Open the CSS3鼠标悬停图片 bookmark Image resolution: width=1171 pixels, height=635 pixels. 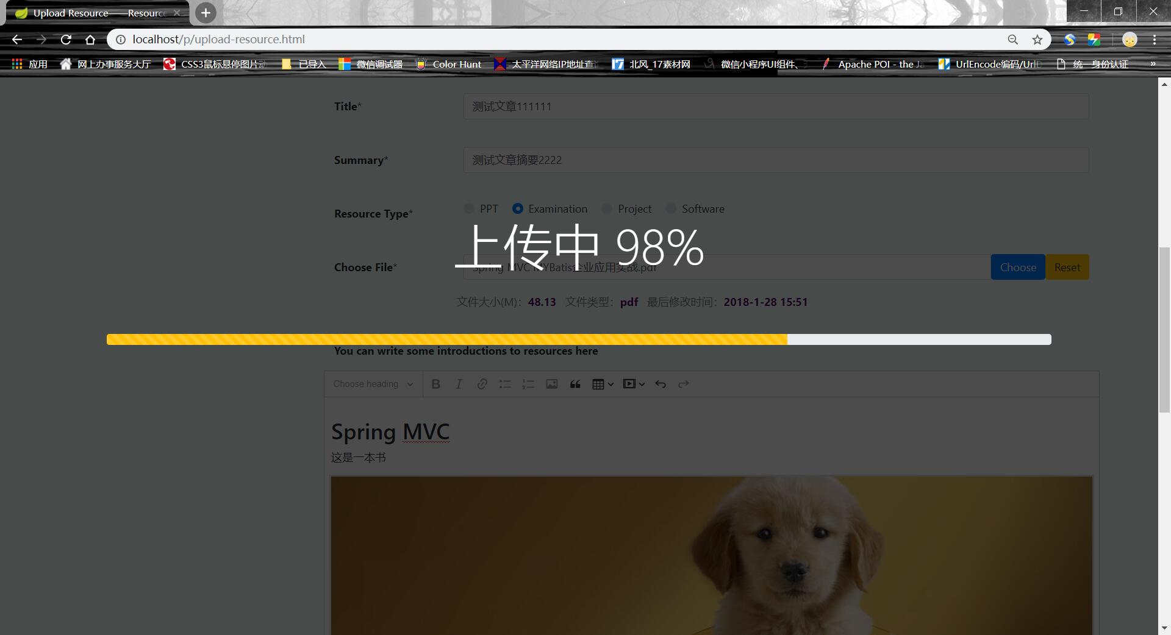point(215,64)
